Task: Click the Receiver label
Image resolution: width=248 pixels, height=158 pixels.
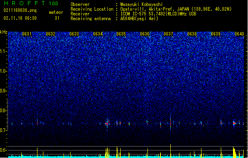Action: point(80,14)
